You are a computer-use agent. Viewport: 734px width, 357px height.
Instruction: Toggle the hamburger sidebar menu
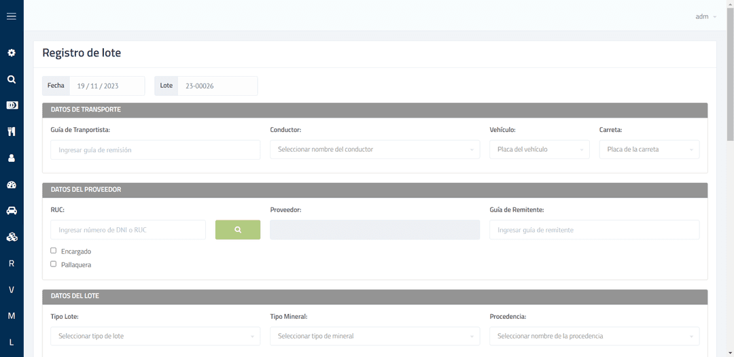[12, 16]
